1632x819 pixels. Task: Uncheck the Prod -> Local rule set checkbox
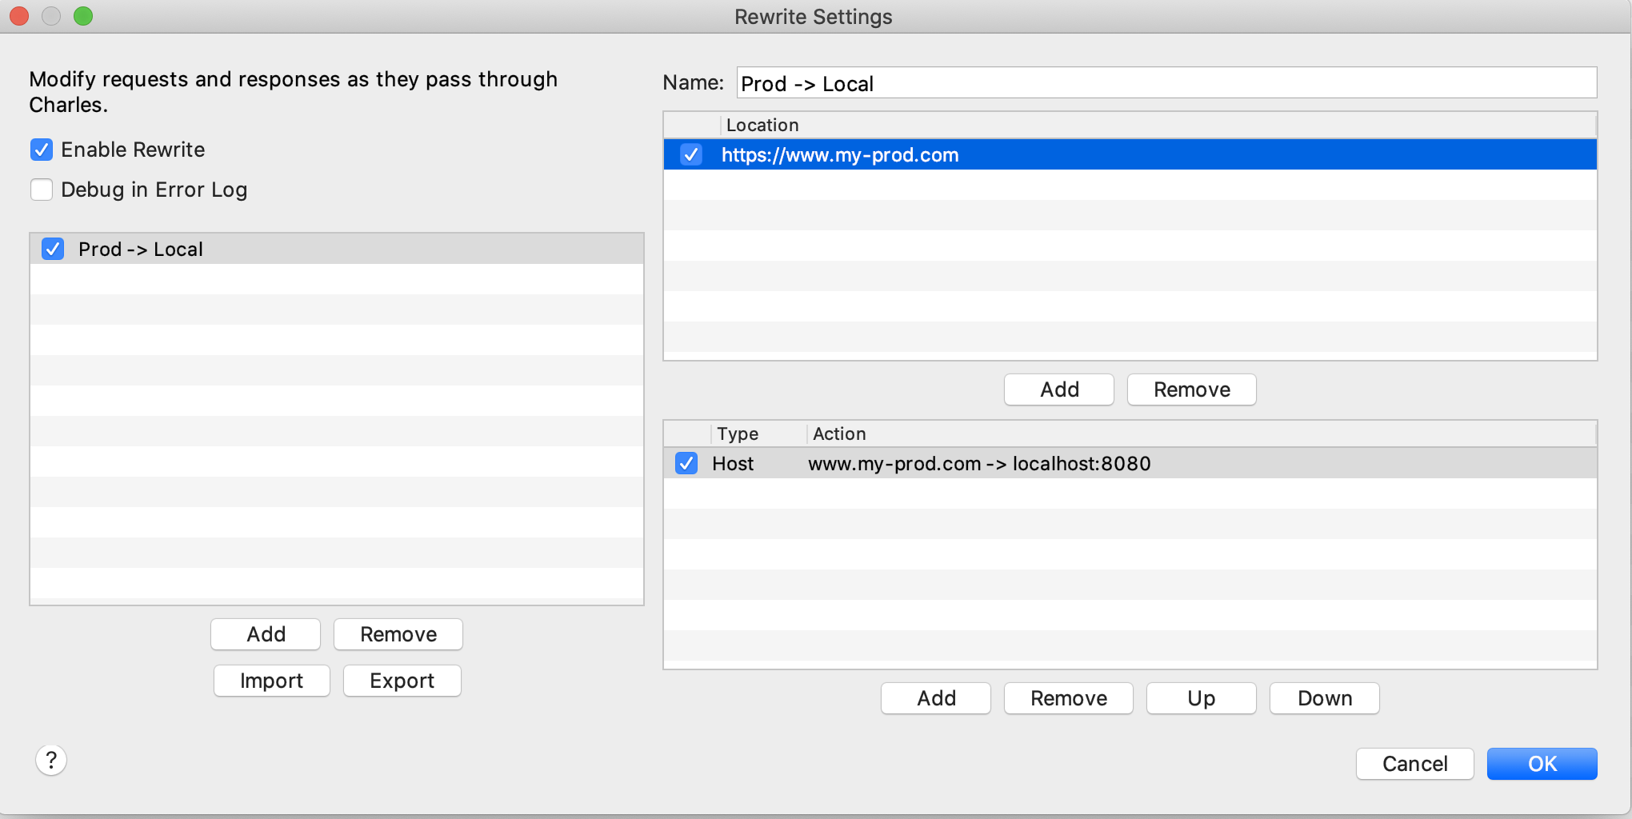click(x=53, y=250)
